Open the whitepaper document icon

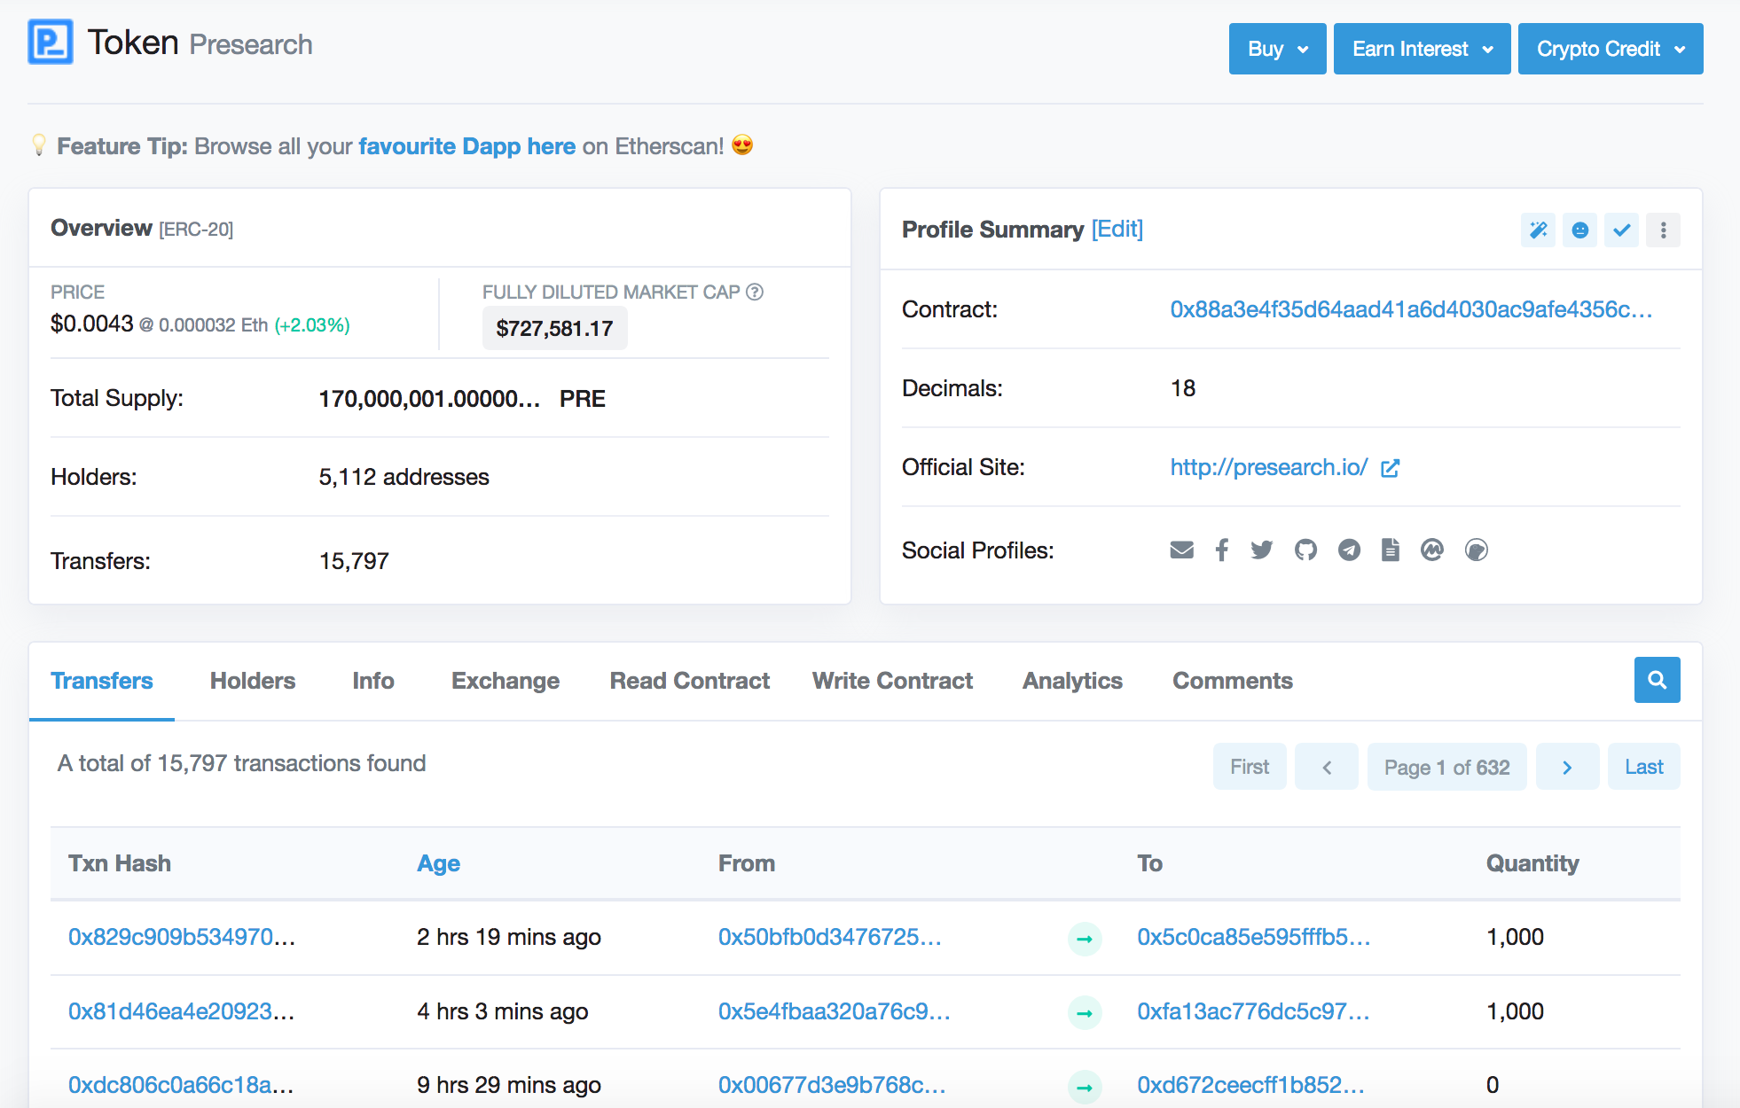(1391, 550)
